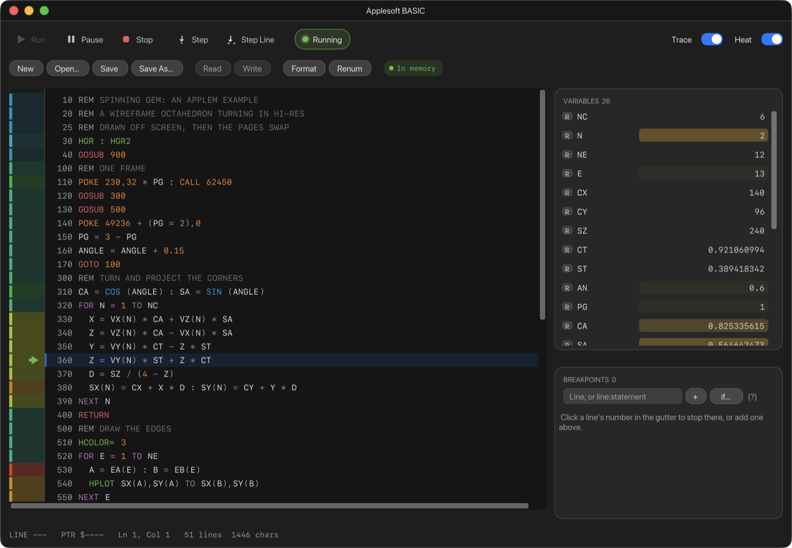792x548 pixels.
Task: Create a New program
Action: (x=26, y=68)
